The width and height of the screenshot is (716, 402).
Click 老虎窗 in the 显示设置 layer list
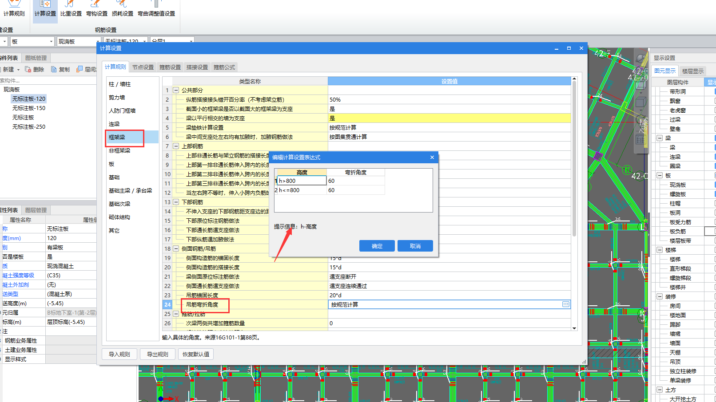coord(678,110)
